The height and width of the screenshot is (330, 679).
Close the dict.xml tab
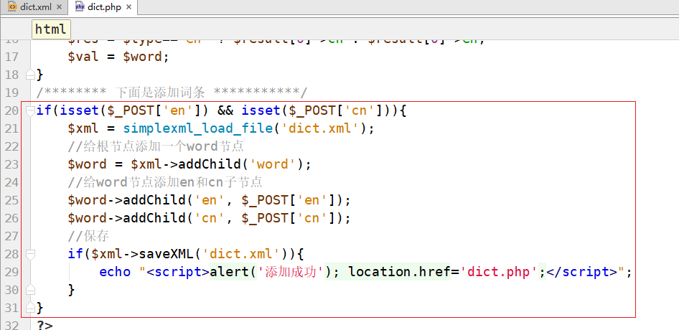point(60,7)
